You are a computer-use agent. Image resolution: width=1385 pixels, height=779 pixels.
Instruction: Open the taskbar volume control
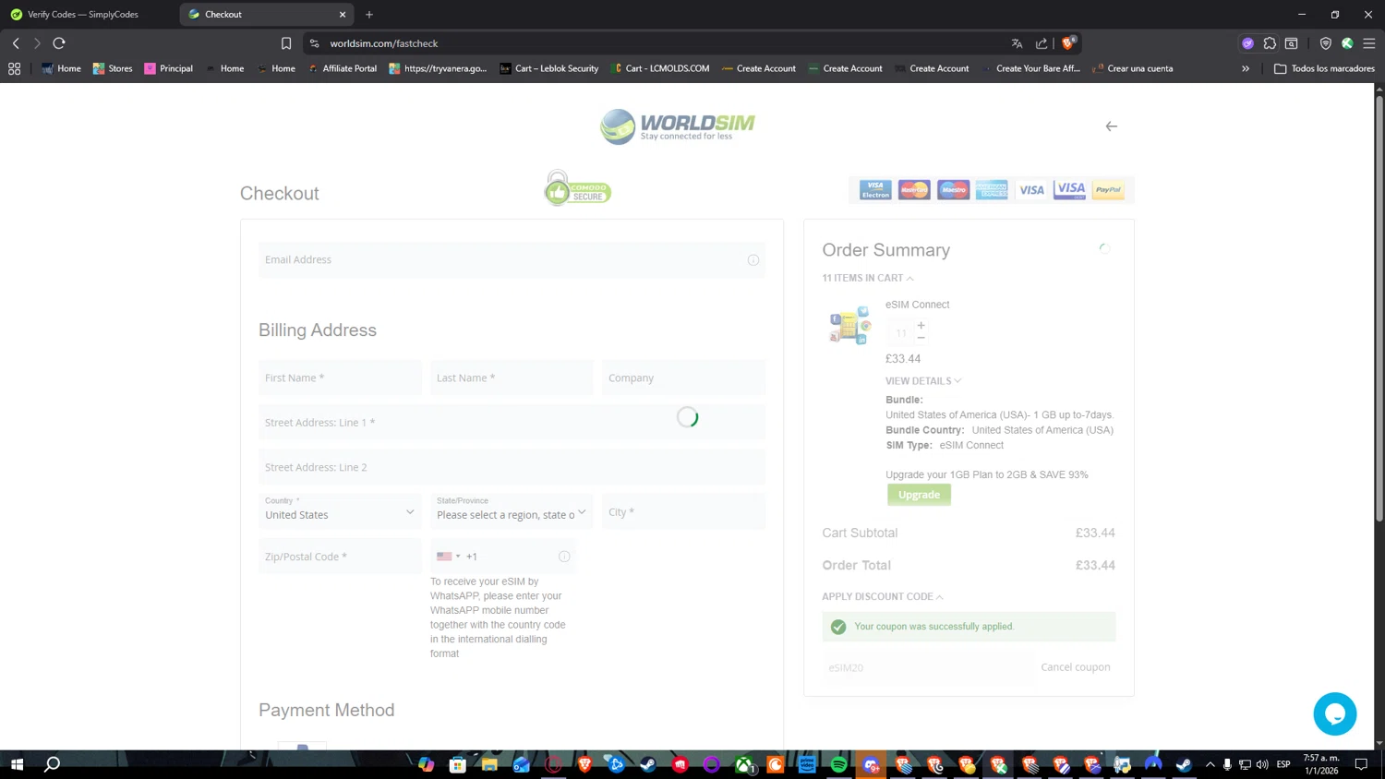(1262, 764)
